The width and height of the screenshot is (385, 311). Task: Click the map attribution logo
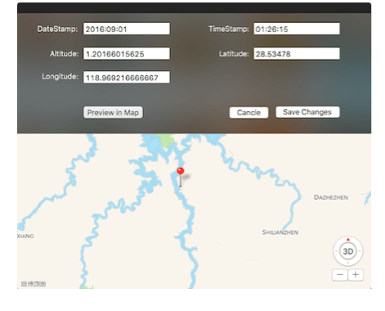click(x=34, y=284)
